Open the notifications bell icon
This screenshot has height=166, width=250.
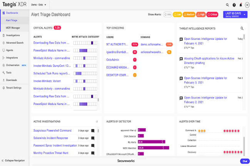[241, 5]
